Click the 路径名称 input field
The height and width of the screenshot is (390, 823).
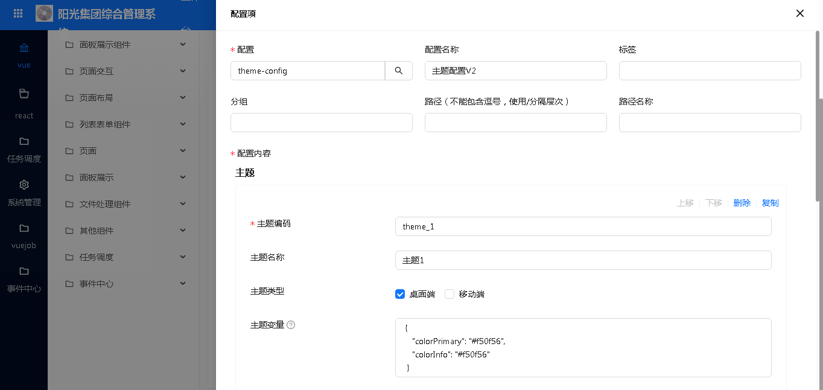(x=710, y=123)
